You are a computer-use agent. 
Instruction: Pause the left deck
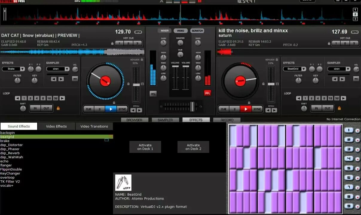[100, 109]
